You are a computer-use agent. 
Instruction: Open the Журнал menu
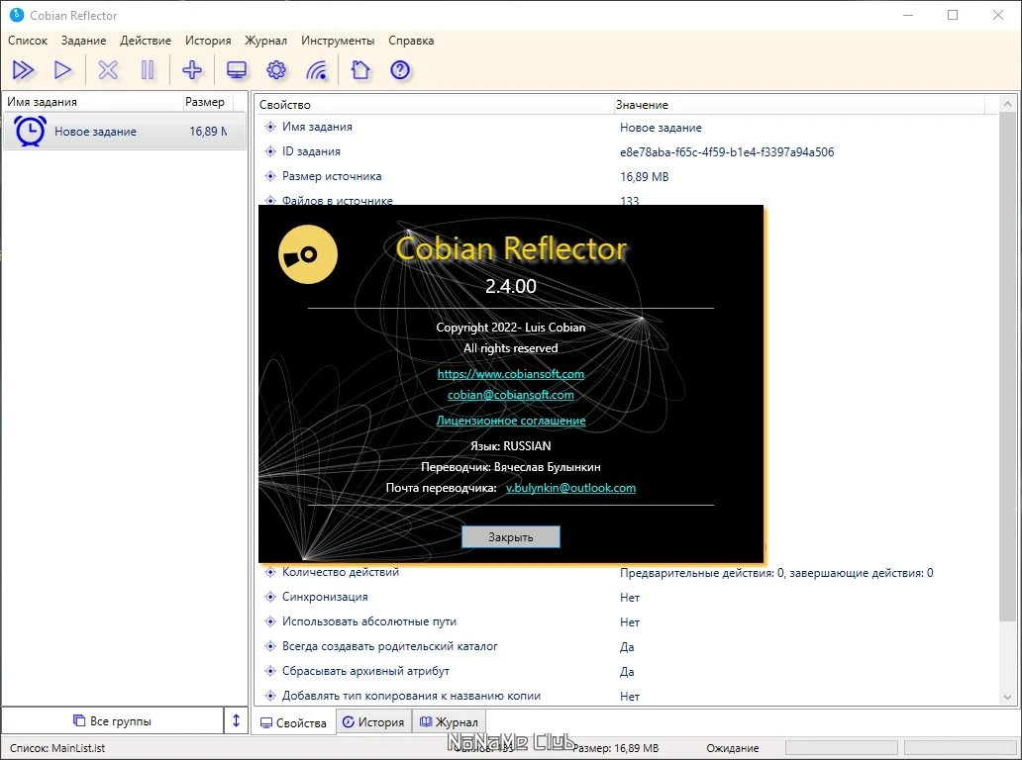266,41
